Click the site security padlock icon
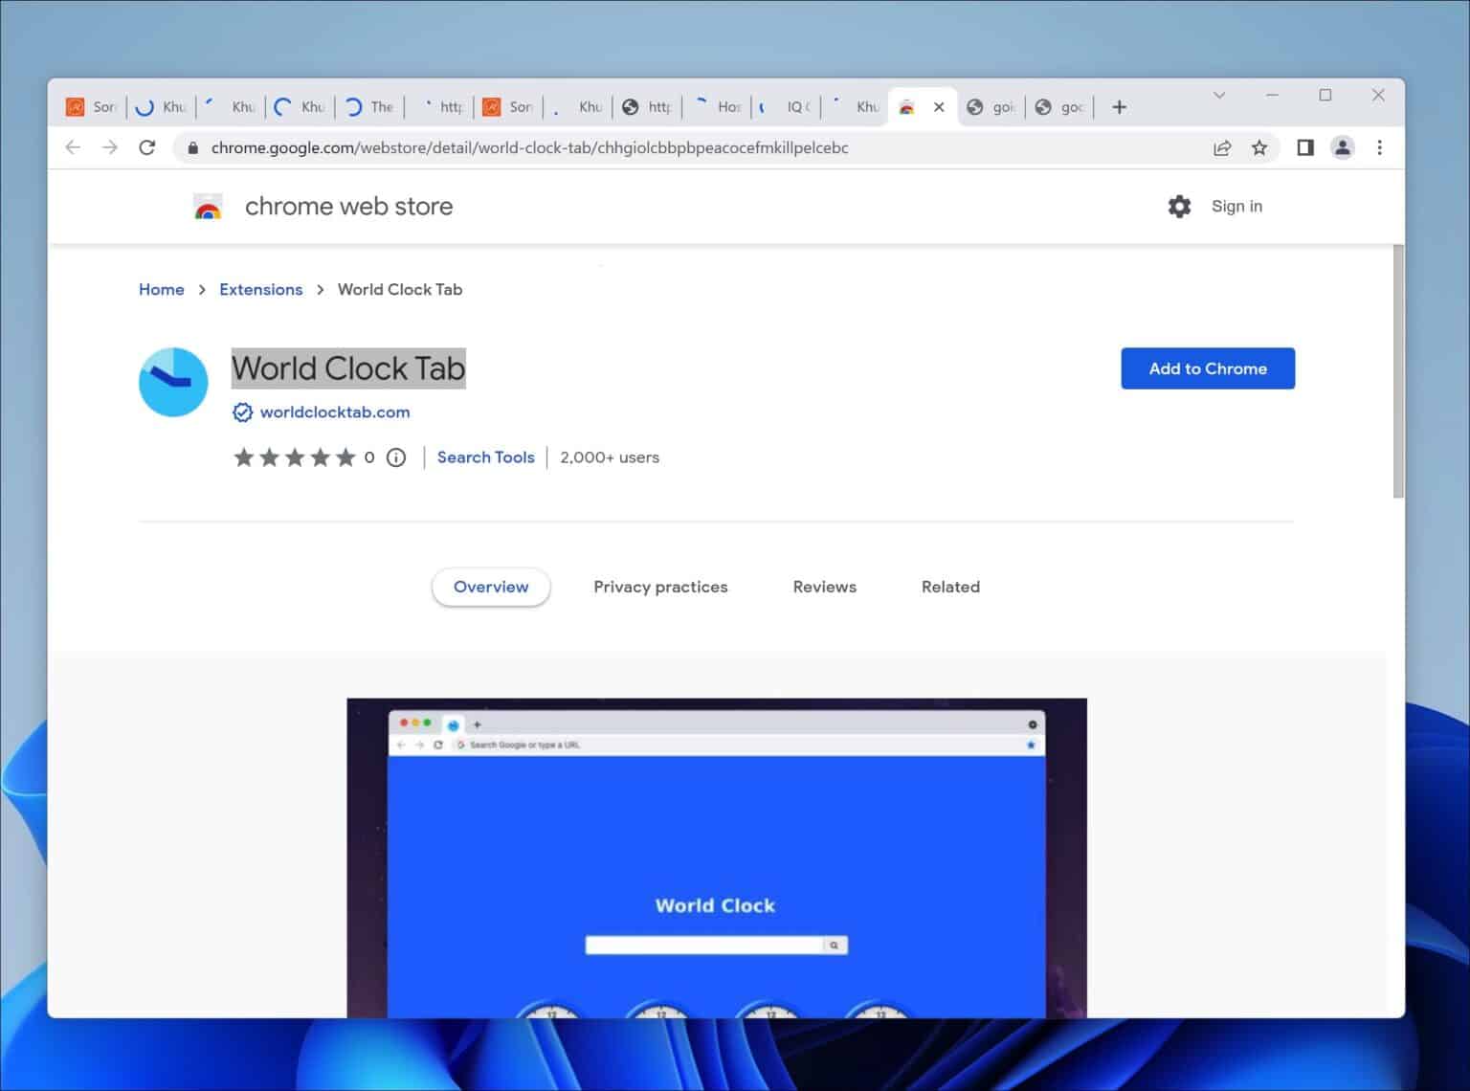The width and height of the screenshot is (1470, 1091). [191, 147]
